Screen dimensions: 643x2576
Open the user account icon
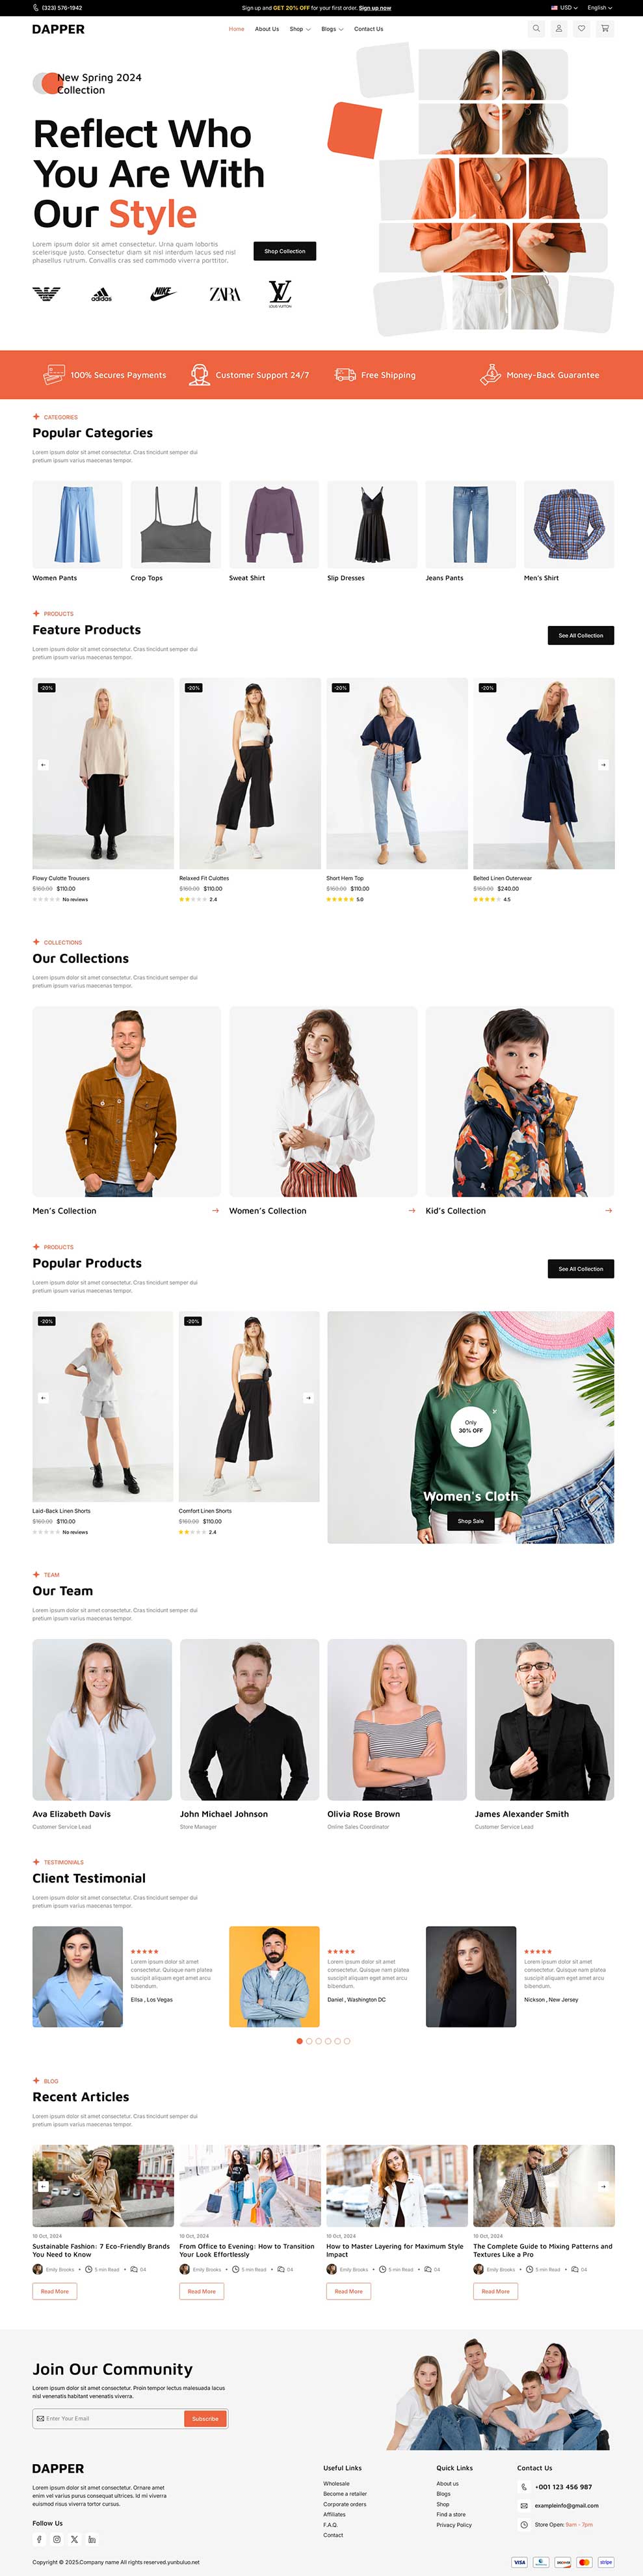click(559, 29)
